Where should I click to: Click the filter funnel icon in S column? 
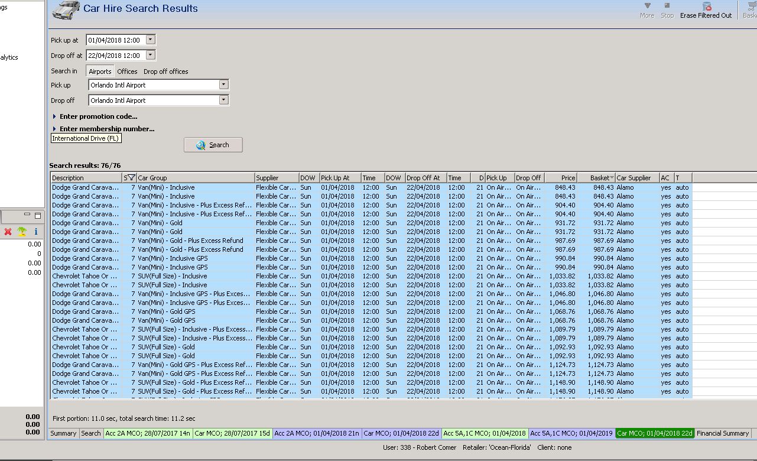click(x=131, y=177)
